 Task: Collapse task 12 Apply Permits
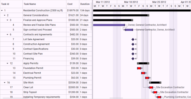pyautogui.click(x=7, y=63)
